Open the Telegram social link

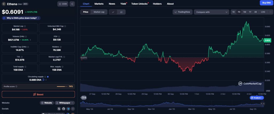pyautogui.click(x=68, y=109)
